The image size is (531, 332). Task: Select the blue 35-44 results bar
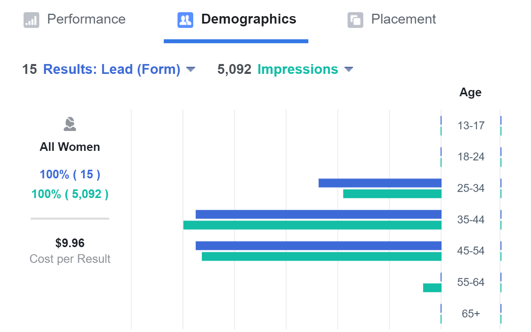point(318,214)
